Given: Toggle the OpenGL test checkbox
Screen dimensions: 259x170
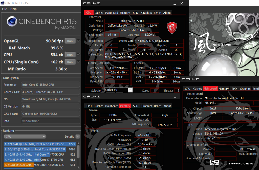Looking at the screenshot, I should click(x=79, y=41).
